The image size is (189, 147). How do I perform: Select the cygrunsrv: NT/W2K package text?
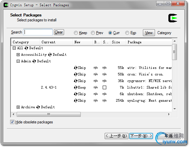[x=149, y=81]
